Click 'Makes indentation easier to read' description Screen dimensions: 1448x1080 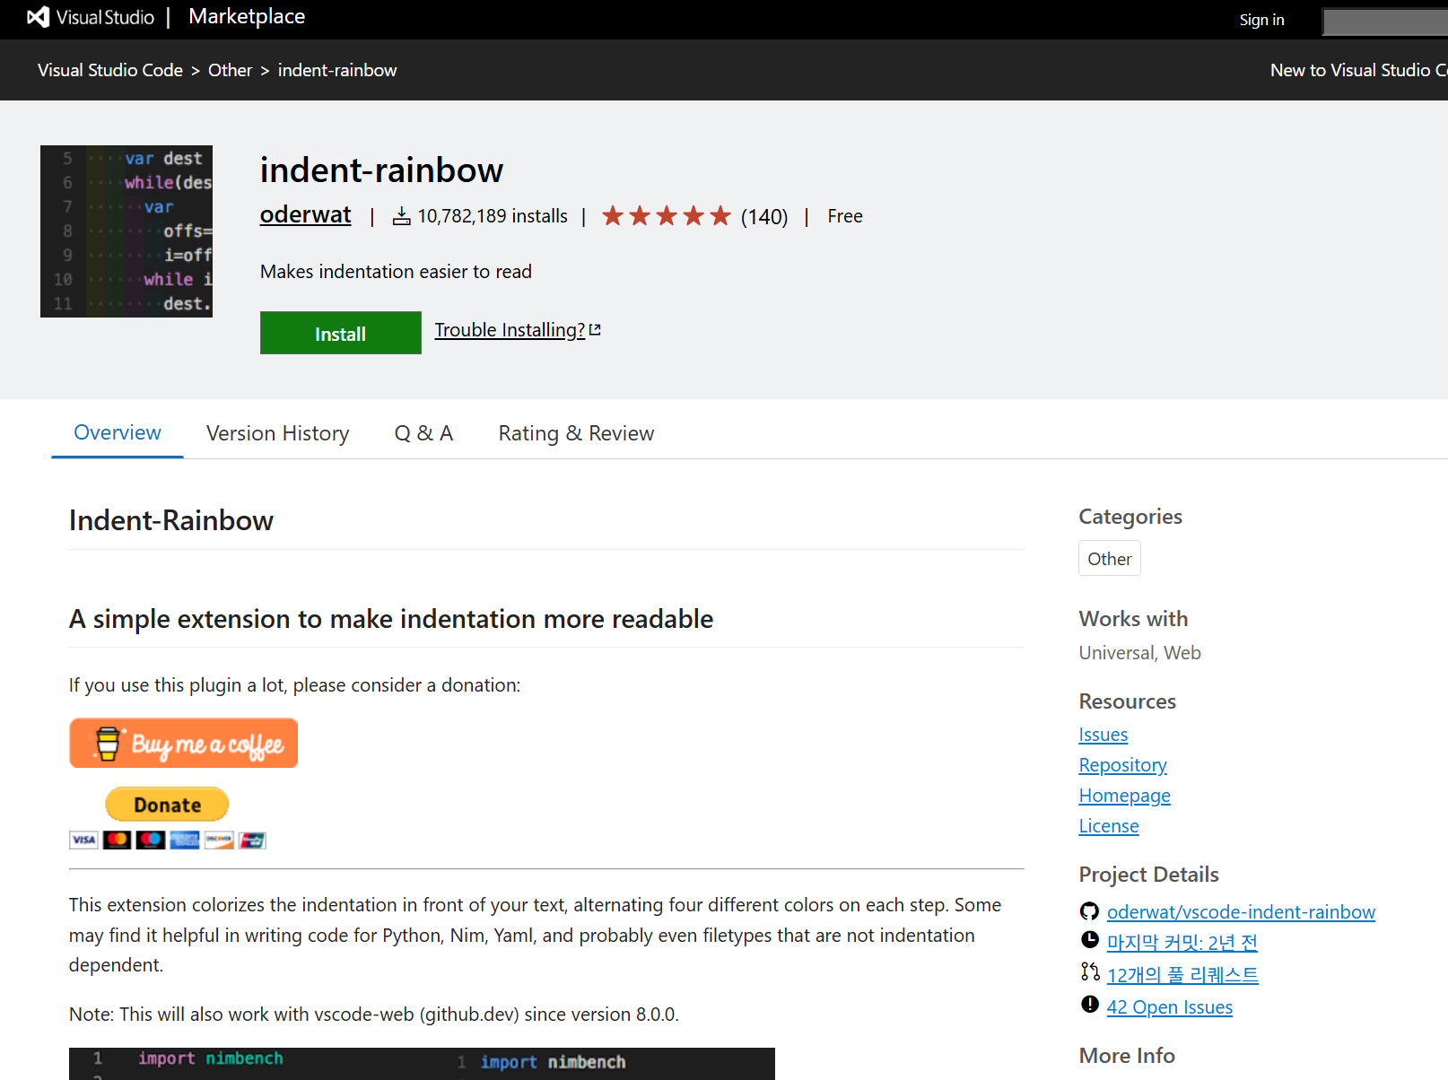point(396,272)
